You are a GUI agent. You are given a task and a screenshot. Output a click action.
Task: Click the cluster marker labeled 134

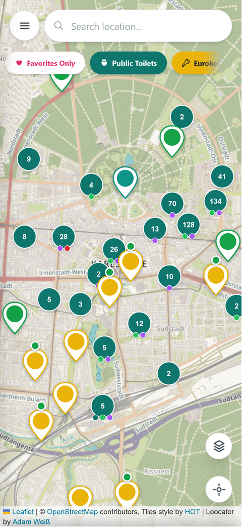(215, 201)
